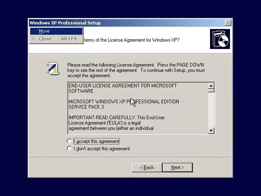Click the license scroll and pen icon
Image resolution: width=261 pixels, height=196 pixels.
[x=53, y=68]
